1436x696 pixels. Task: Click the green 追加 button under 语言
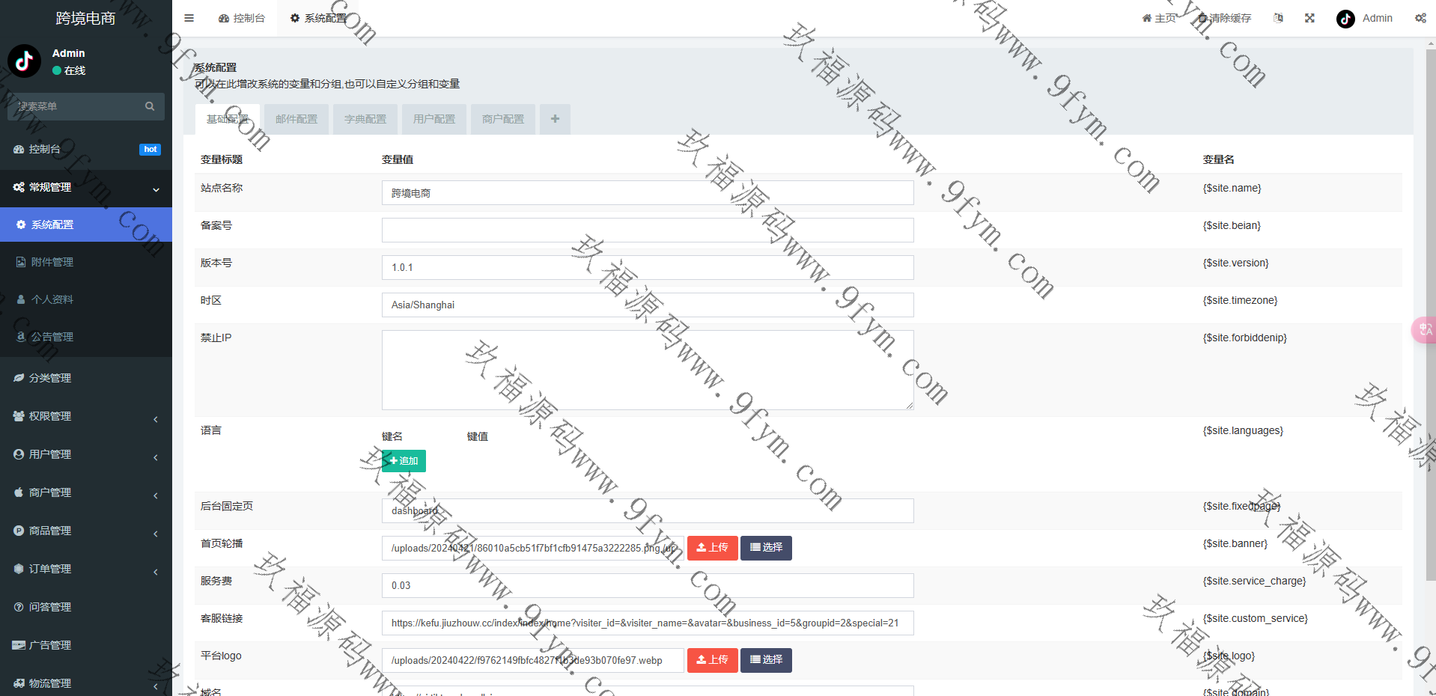(x=404, y=461)
